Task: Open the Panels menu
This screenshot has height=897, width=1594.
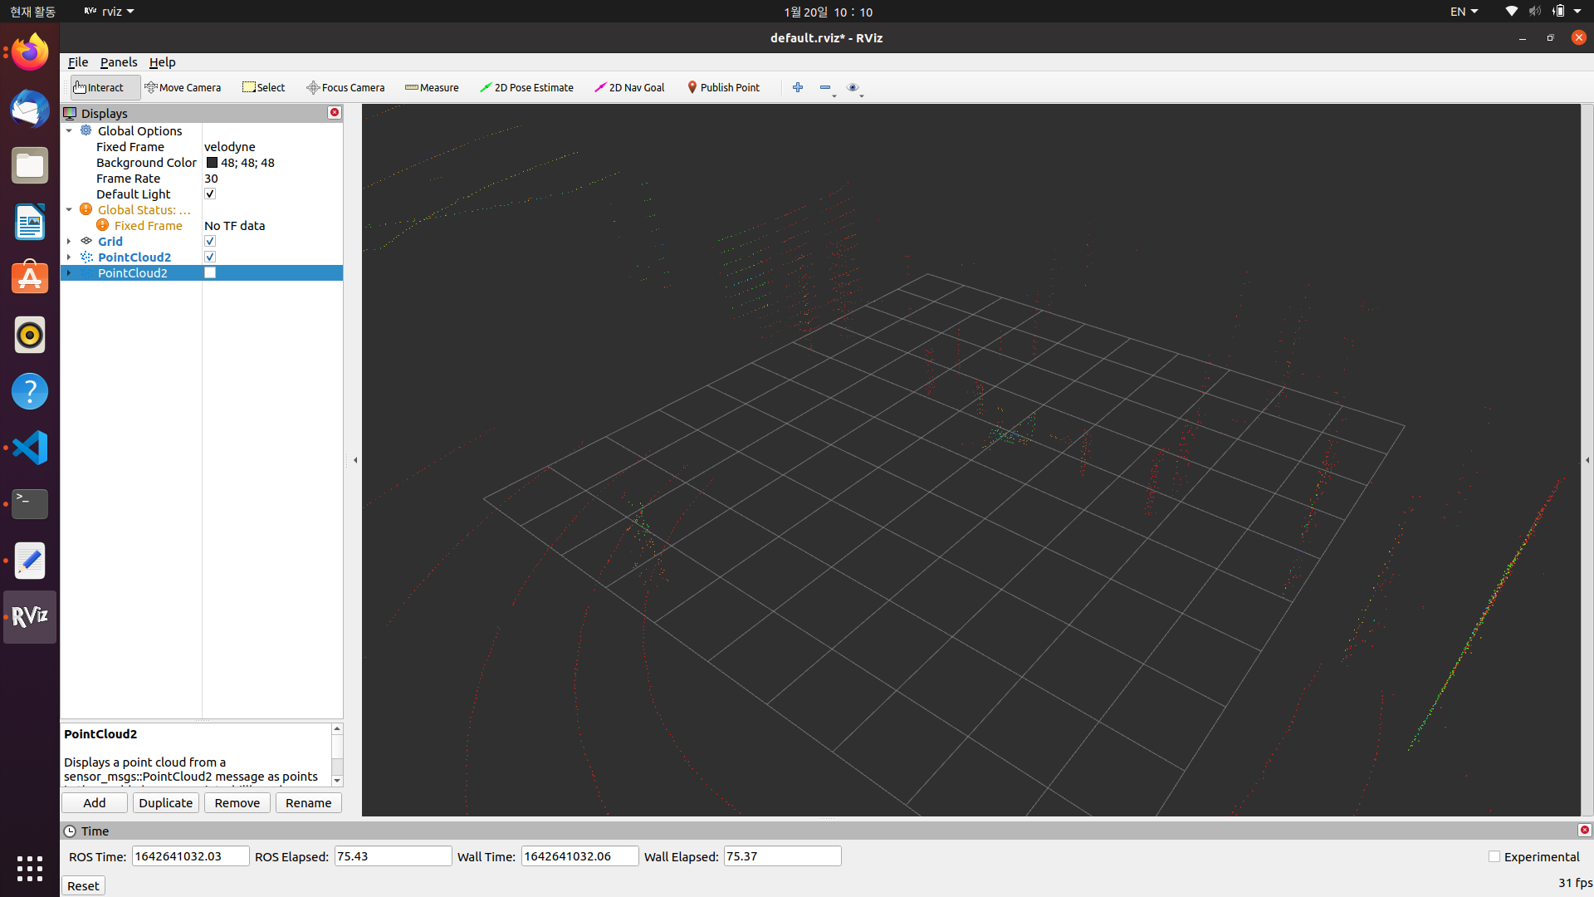Action: (119, 62)
